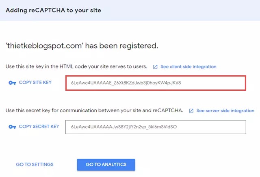Click the Use this secret key instruction text
Viewport: 260px width, 177px height.
coord(94,111)
